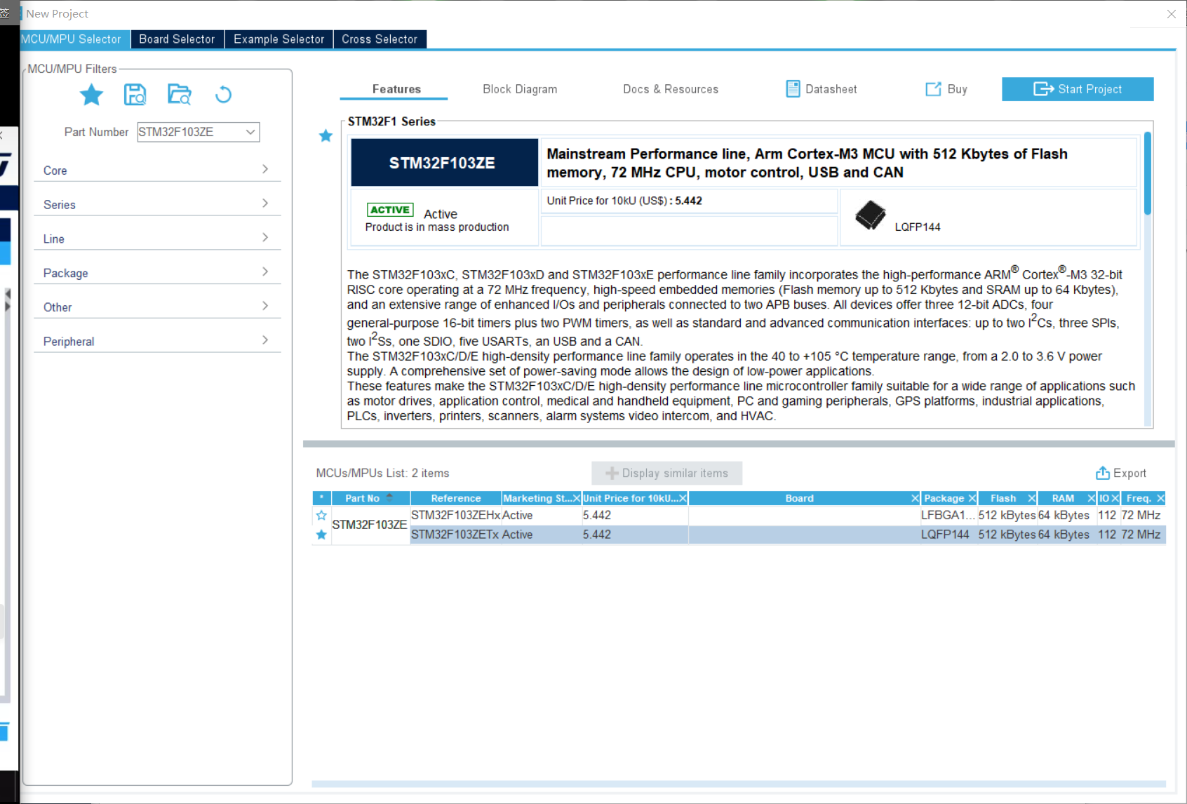Click the Buy button
This screenshot has height=804, width=1187.
coord(946,89)
